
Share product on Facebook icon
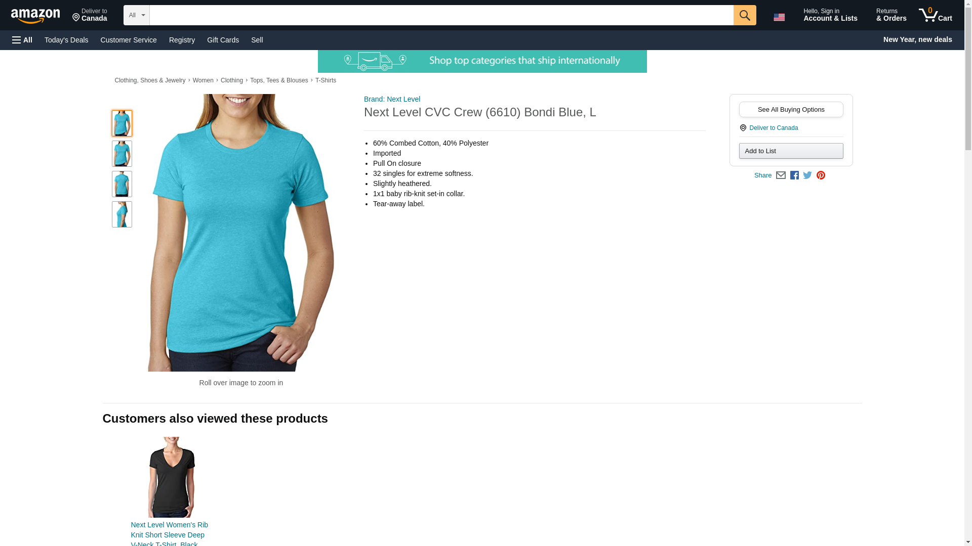click(x=794, y=175)
